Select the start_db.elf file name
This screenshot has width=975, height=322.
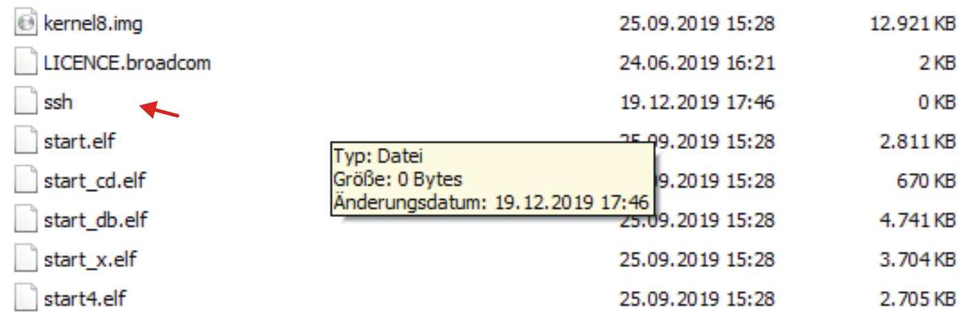96,220
